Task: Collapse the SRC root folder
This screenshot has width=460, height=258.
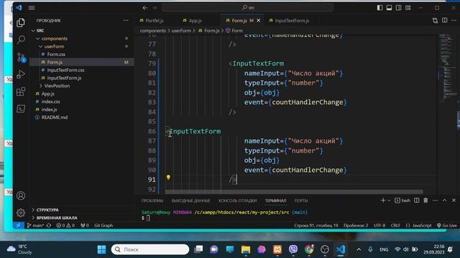Action: pos(33,31)
